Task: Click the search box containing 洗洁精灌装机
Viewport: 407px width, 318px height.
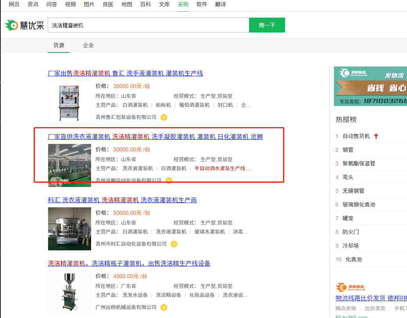Action: (149, 25)
